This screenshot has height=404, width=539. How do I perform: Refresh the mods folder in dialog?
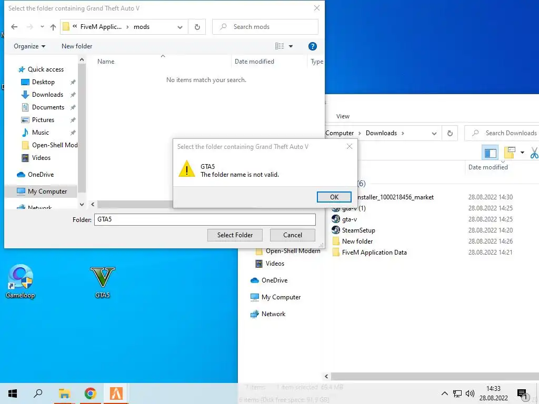pyautogui.click(x=197, y=27)
